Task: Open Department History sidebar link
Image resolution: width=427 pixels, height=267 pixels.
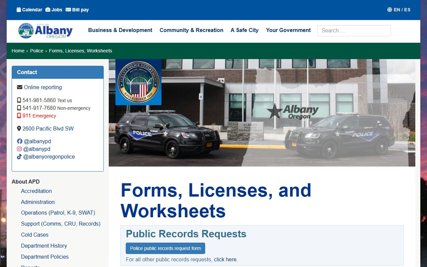Action: [44, 246]
